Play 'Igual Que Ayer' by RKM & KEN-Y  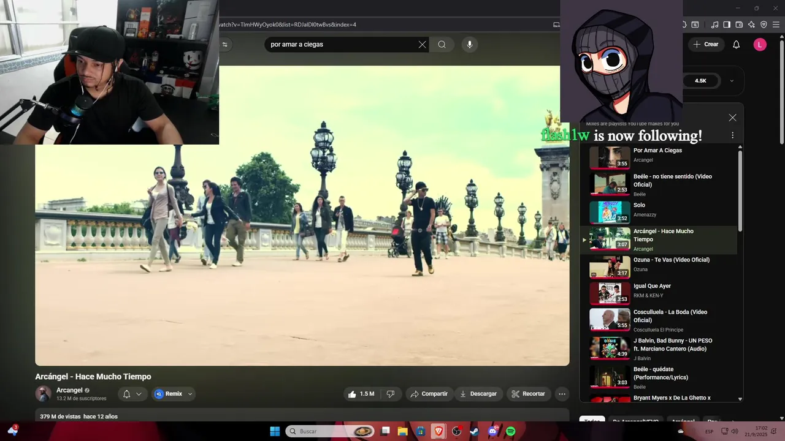pos(659,293)
